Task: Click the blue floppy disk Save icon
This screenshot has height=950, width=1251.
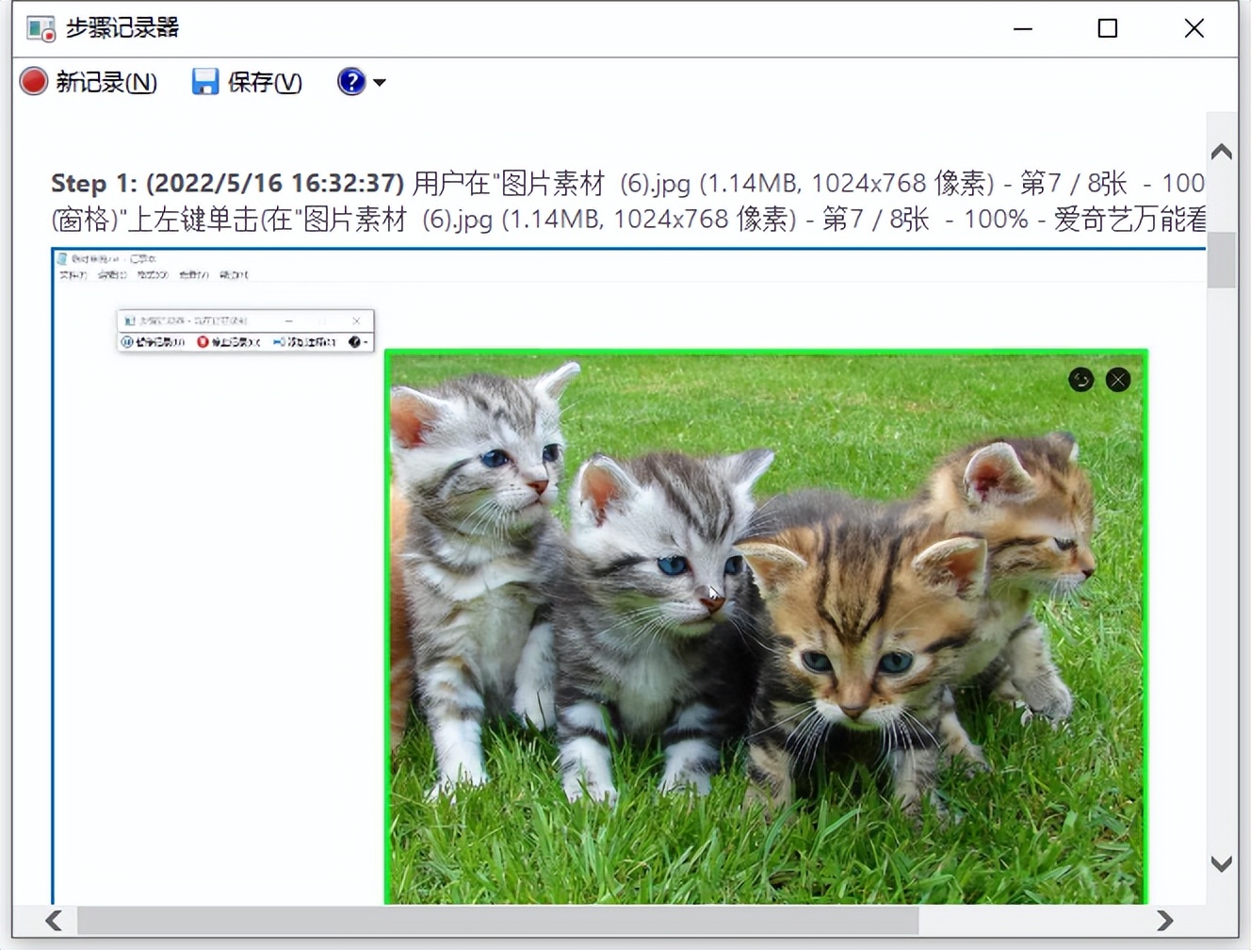Action: pyautogui.click(x=204, y=82)
